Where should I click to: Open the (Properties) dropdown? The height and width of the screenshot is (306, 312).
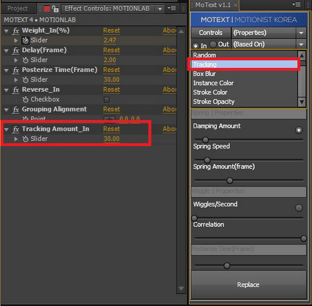[269, 33]
